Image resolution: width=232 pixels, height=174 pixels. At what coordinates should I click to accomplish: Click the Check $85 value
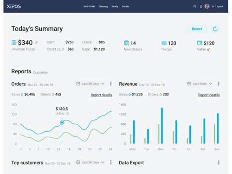point(102,42)
